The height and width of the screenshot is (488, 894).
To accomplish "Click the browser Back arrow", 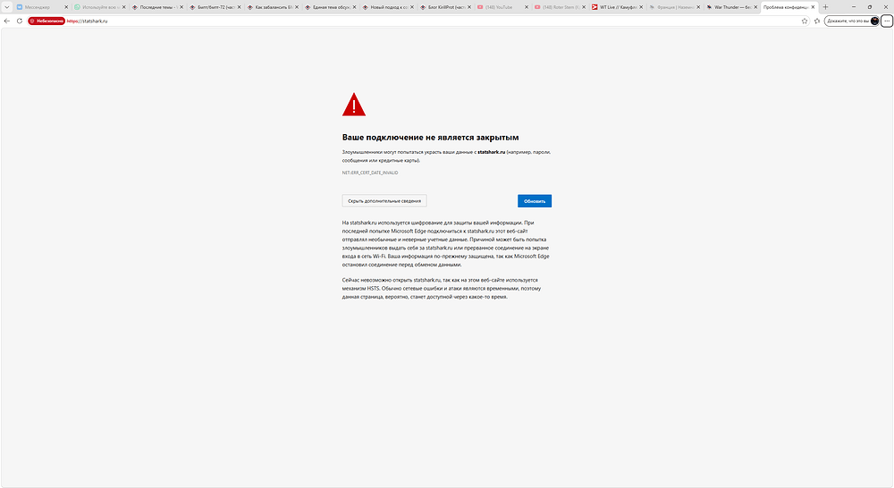I will (7, 21).
